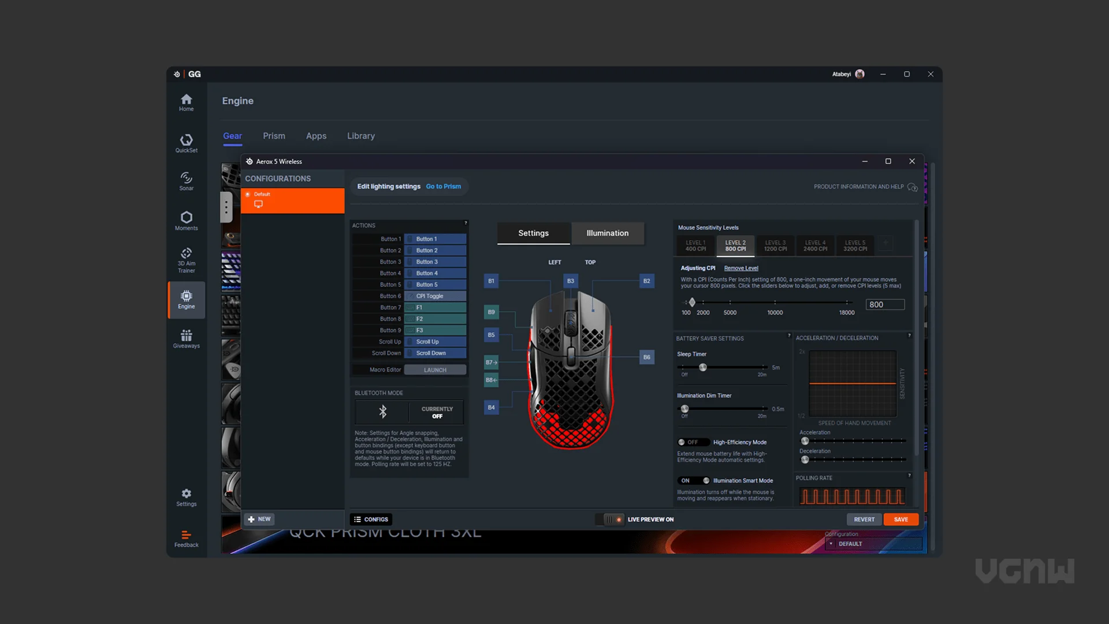
Task: Open the Actions panel help question mark
Action: (466, 223)
